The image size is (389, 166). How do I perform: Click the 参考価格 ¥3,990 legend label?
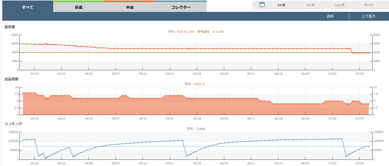(210, 32)
